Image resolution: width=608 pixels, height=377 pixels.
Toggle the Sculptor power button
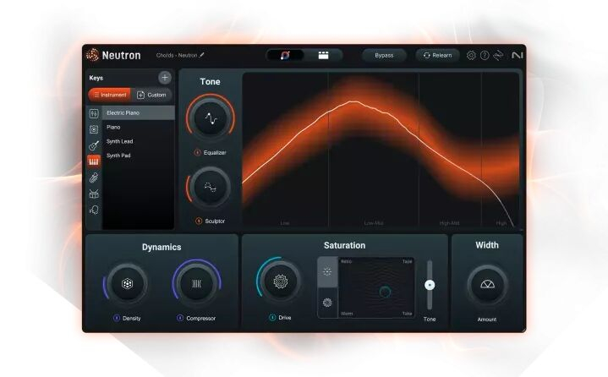pyautogui.click(x=199, y=221)
